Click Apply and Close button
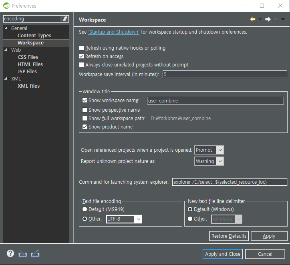Image resolution: width=290 pixels, height=265 pixels. click(223, 254)
